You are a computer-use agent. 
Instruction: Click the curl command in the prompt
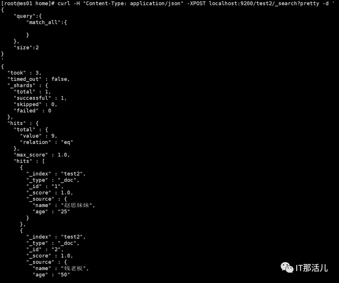[64, 3]
